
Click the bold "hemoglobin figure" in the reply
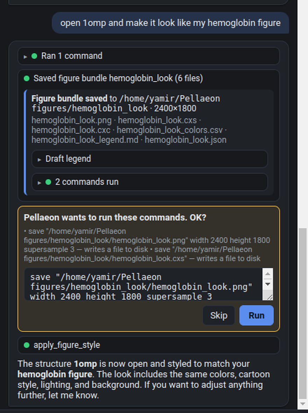(x=55, y=374)
